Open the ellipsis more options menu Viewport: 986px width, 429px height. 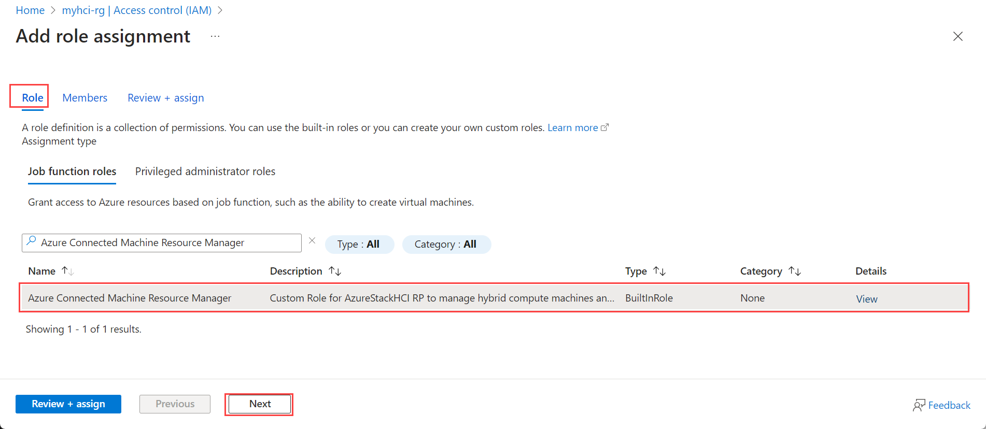pos(215,36)
